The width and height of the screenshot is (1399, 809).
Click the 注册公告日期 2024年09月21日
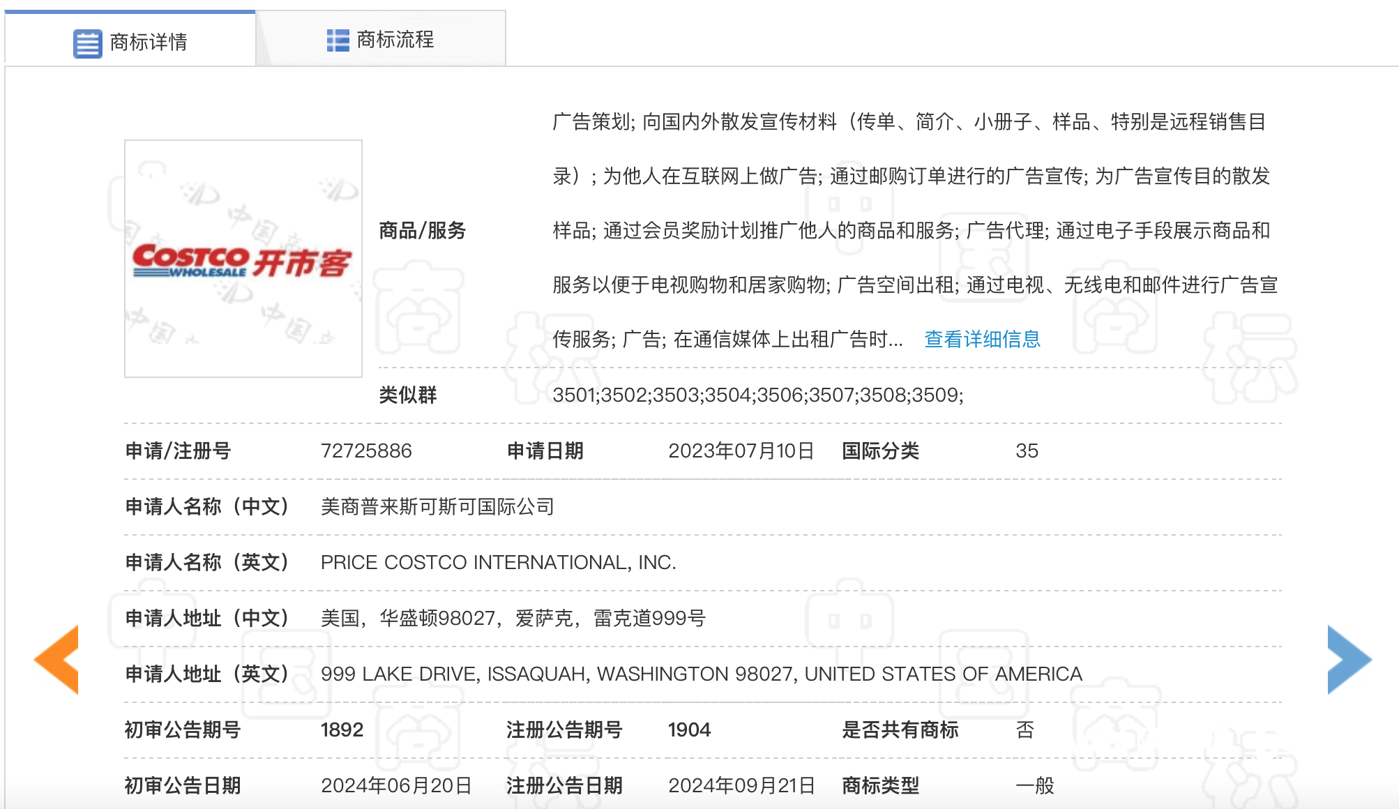click(x=741, y=786)
